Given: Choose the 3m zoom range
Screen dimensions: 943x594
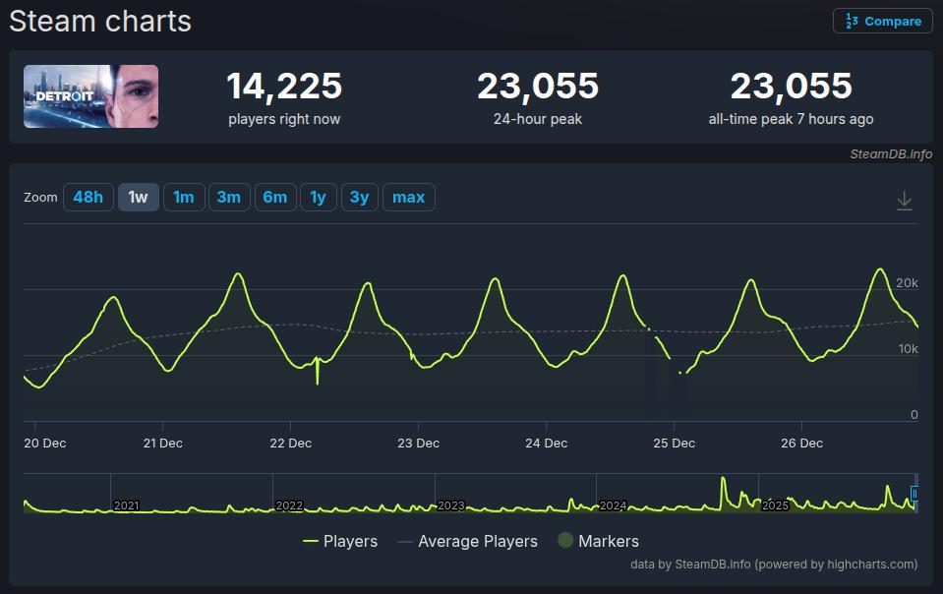Looking at the screenshot, I should [228, 197].
